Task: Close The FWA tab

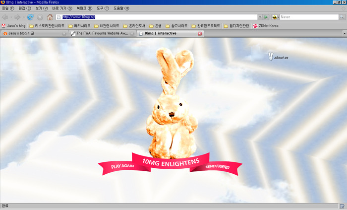Action: coord(132,34)
